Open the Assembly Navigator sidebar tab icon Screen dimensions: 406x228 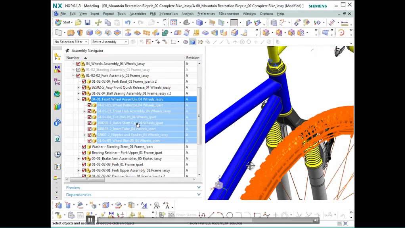[57, 57]
